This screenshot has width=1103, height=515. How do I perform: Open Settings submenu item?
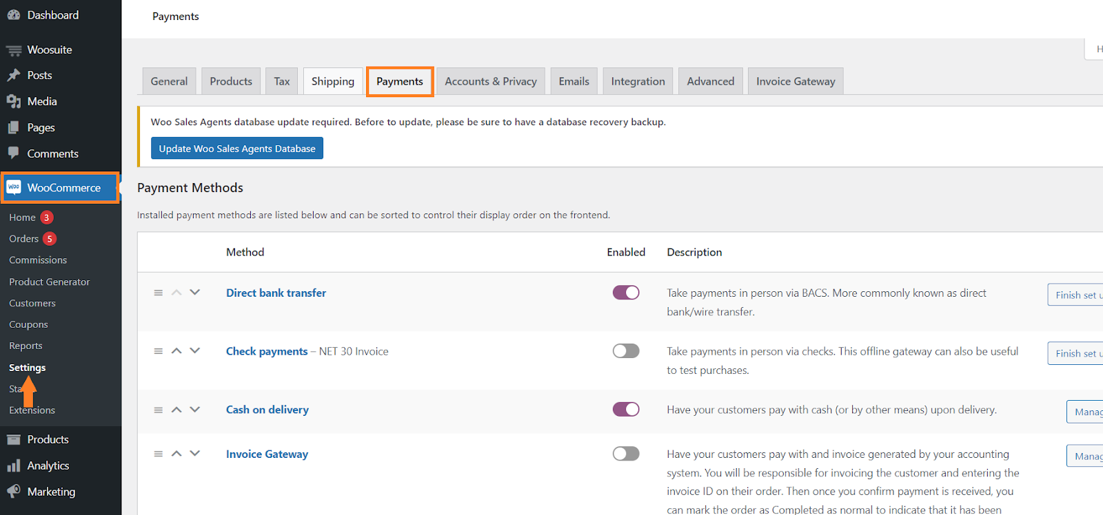point(27,368)
